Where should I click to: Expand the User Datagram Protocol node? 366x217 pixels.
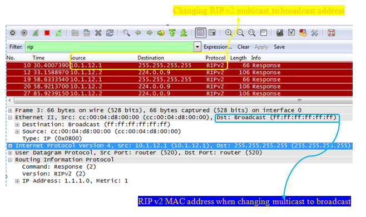[x=10, y=153]
